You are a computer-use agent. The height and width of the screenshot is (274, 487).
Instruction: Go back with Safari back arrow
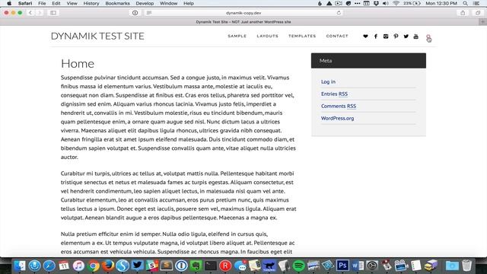30,13
